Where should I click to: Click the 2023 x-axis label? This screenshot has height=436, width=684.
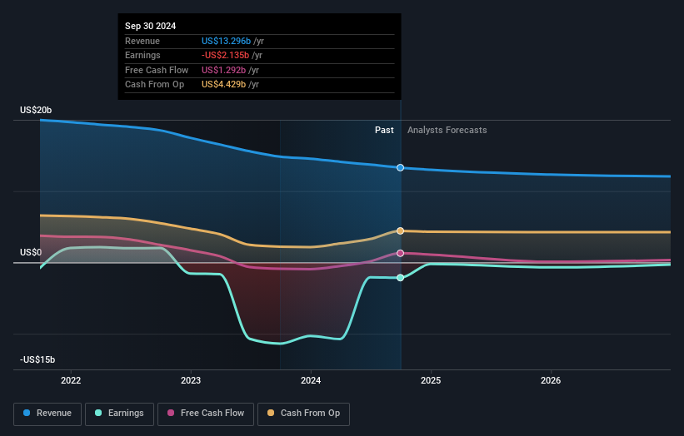[x=191, y=380]
